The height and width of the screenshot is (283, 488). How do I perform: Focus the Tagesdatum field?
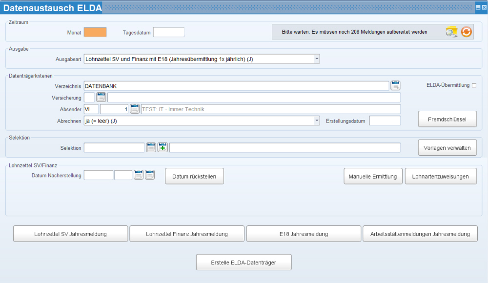click(x=169, y=32)
